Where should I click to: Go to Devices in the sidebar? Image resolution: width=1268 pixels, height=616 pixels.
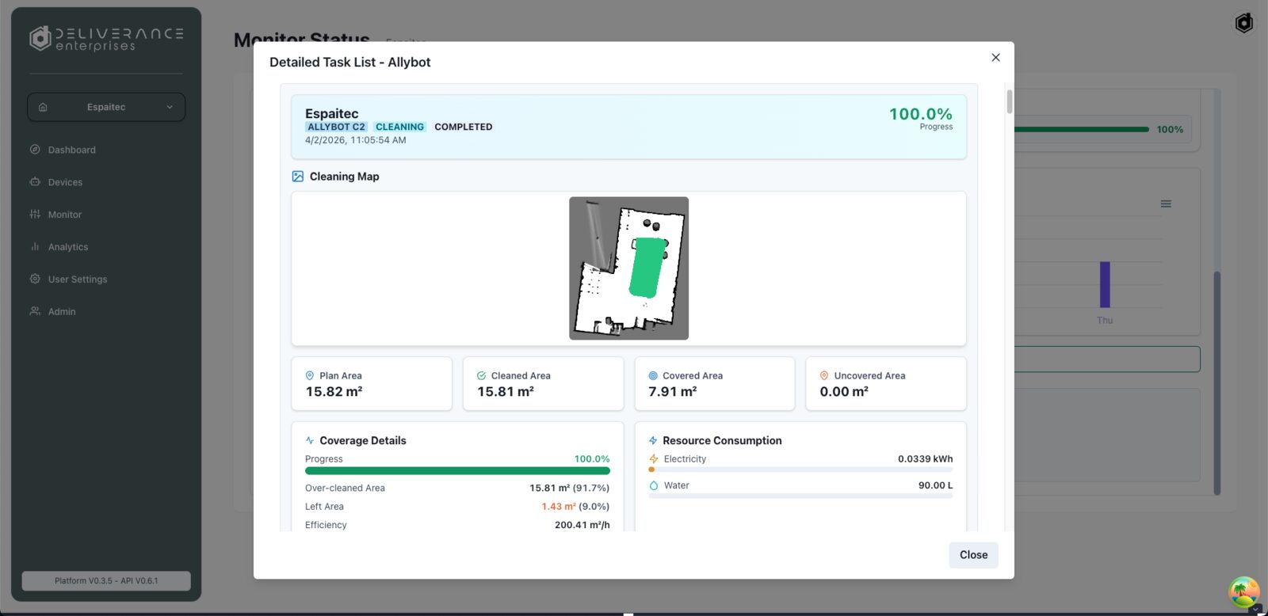click(65, 182)
